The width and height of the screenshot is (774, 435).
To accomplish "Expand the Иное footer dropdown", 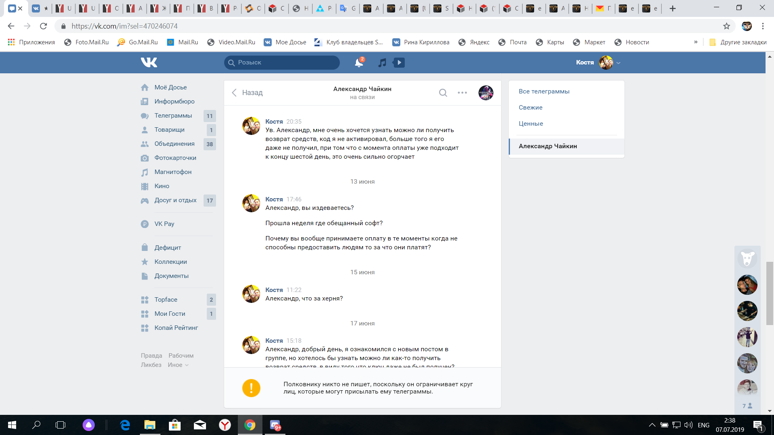I will [x=178, y=365].
